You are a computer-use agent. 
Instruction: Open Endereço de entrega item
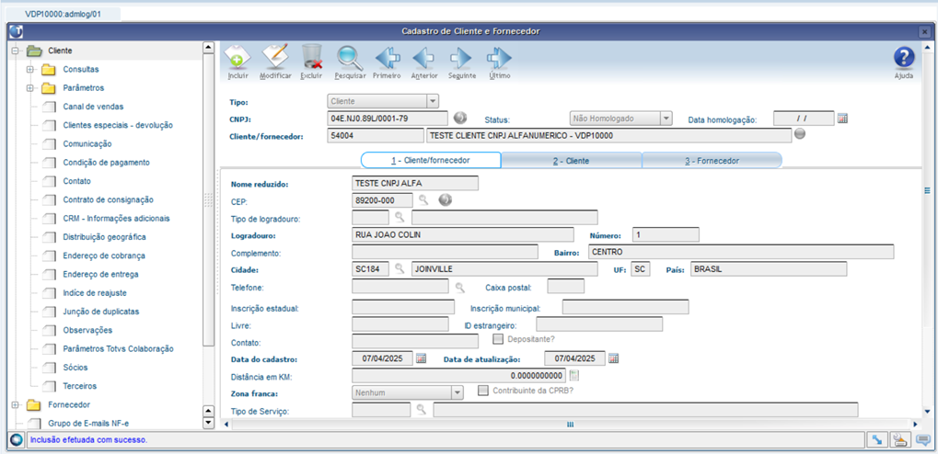coord(101,274)
